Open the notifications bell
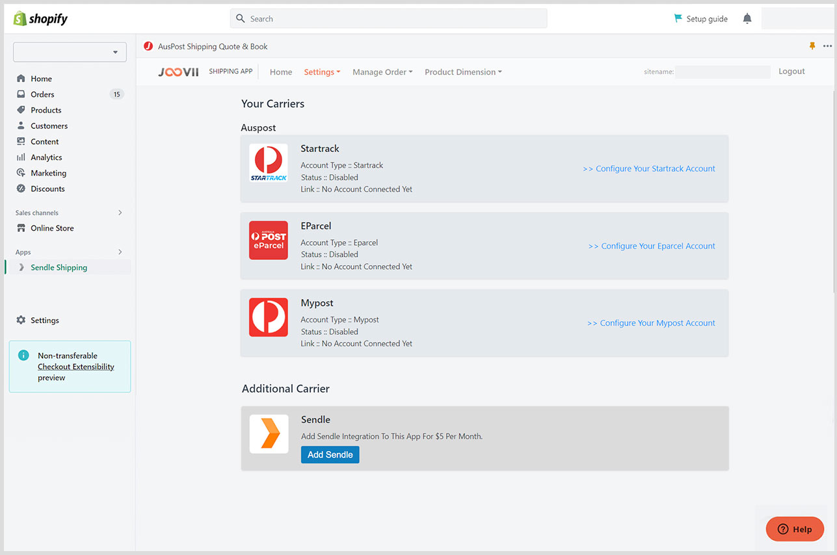Viewport: 837px width, 555px height. pyautogui.click(x=747, y=18)
